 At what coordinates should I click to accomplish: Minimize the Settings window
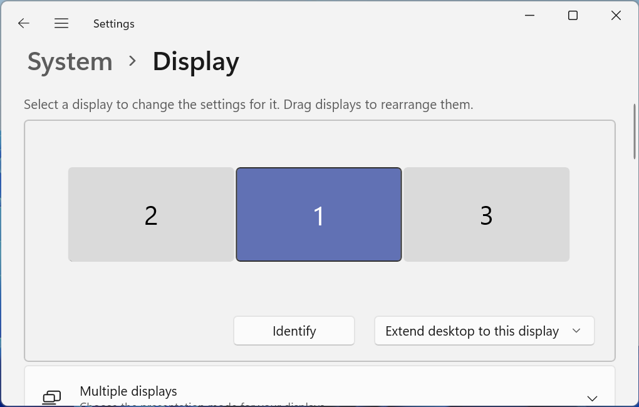coord(529,16)
